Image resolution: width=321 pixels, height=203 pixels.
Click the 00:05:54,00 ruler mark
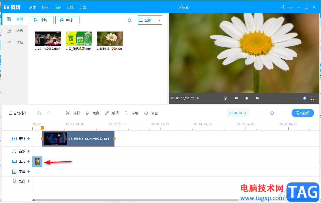pyautogui.click(x=246, y=124)
